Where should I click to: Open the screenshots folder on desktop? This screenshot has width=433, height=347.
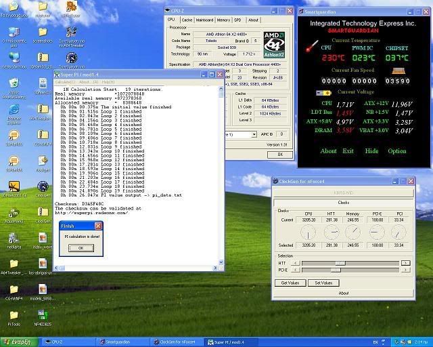[43, 32]
